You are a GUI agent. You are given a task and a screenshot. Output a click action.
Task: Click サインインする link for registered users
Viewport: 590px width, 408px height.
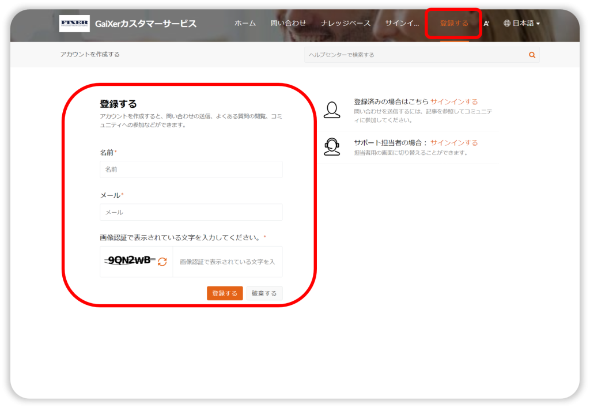[x=454, y=102]
